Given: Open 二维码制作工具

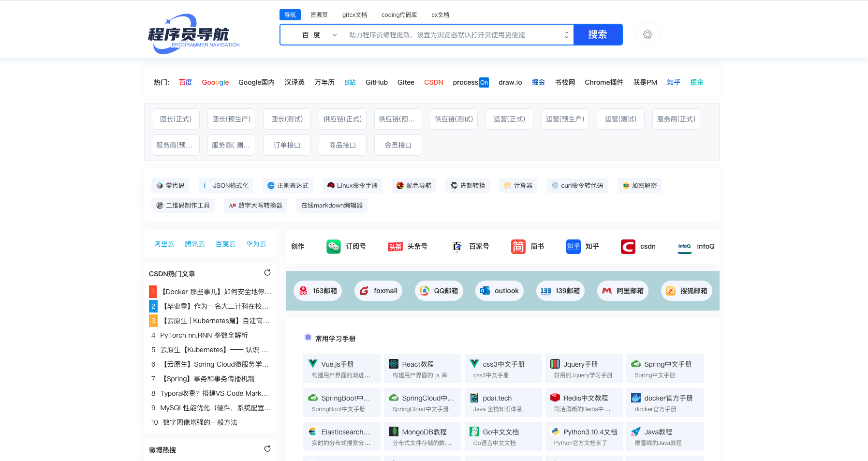Looking at the screenshot, I should pos(183,205).
